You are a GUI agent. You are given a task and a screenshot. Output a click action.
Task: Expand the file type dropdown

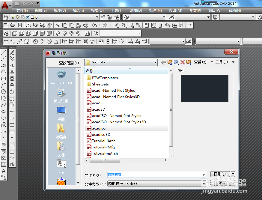pos(204,184)
